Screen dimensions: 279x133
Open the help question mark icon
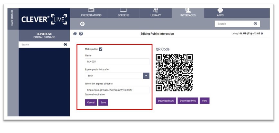(81, 34)
